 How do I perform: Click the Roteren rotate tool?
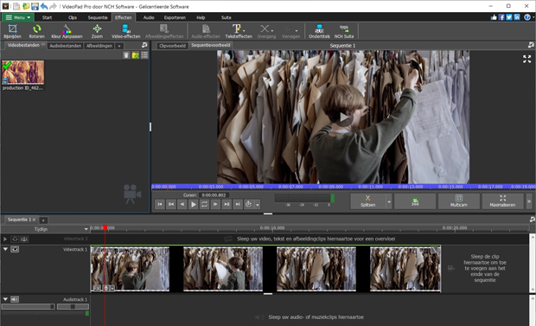[36, 31]
